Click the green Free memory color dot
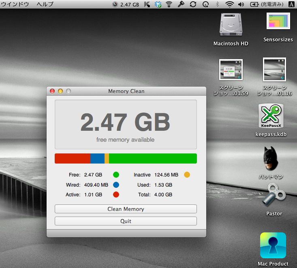 (116, 175)
